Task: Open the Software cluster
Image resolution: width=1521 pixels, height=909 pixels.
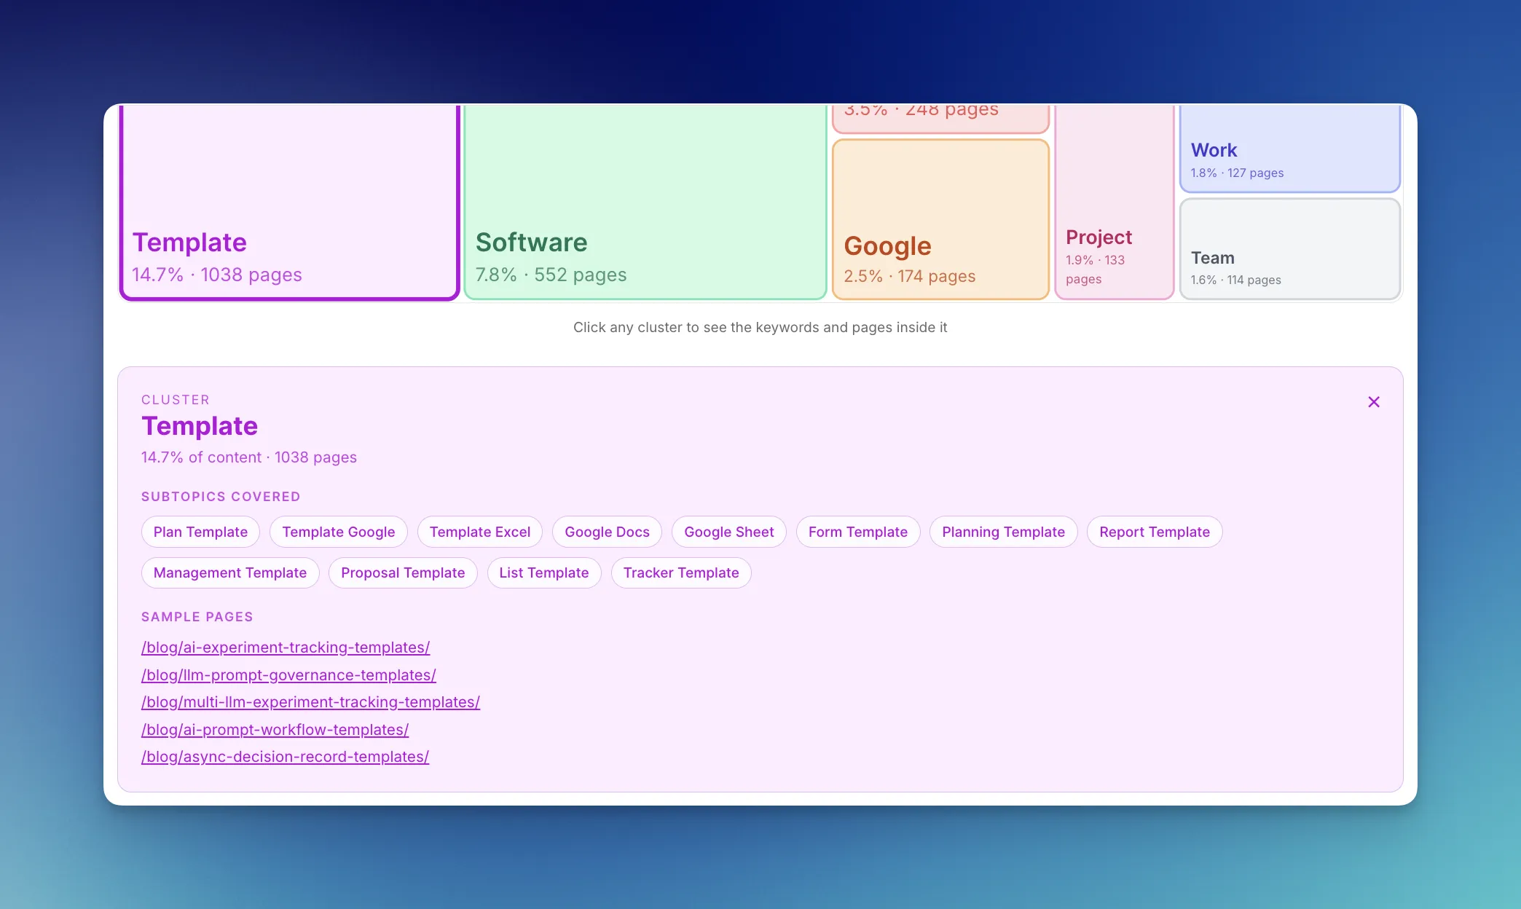Action: click(644, 204)
